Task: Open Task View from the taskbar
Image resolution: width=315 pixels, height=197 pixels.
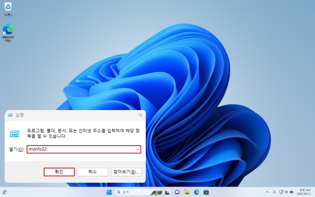Action: coord(167,192)
